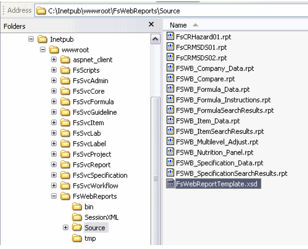308x249 pixels.
Task: Select the SessionXML folder icon
Action: (78, 217)
